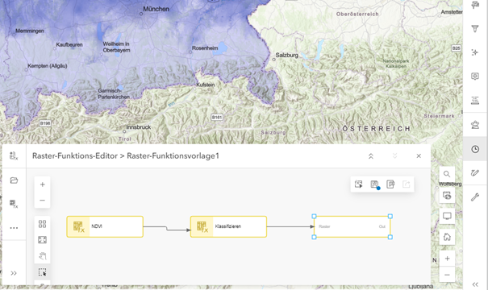Click the Kempten (Allgäu) label on the map
The image size is (488, 290).
pos(48,66)
